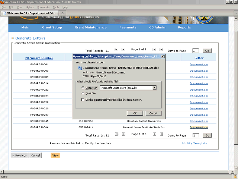
Task: Open Document.doc for P938R090001
Action: pyautogui.click(x=199, y=65)
